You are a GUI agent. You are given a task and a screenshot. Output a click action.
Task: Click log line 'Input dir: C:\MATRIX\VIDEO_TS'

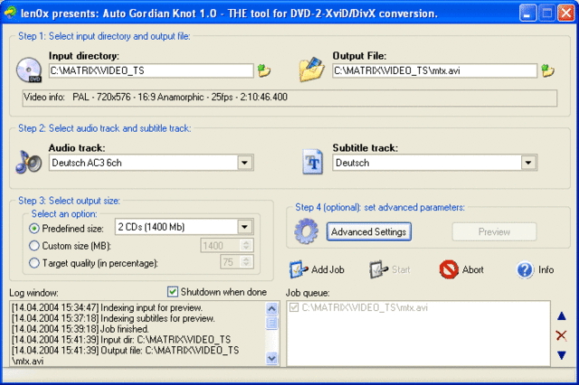click(121, 340)
